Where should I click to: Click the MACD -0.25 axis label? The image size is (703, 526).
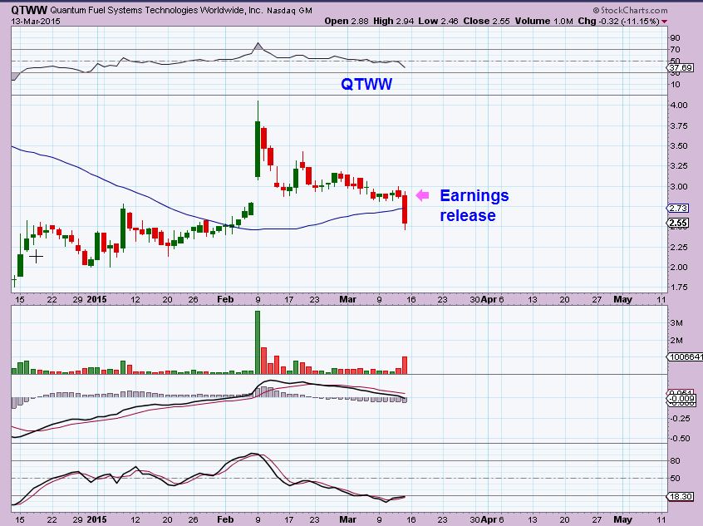[680, 418]
